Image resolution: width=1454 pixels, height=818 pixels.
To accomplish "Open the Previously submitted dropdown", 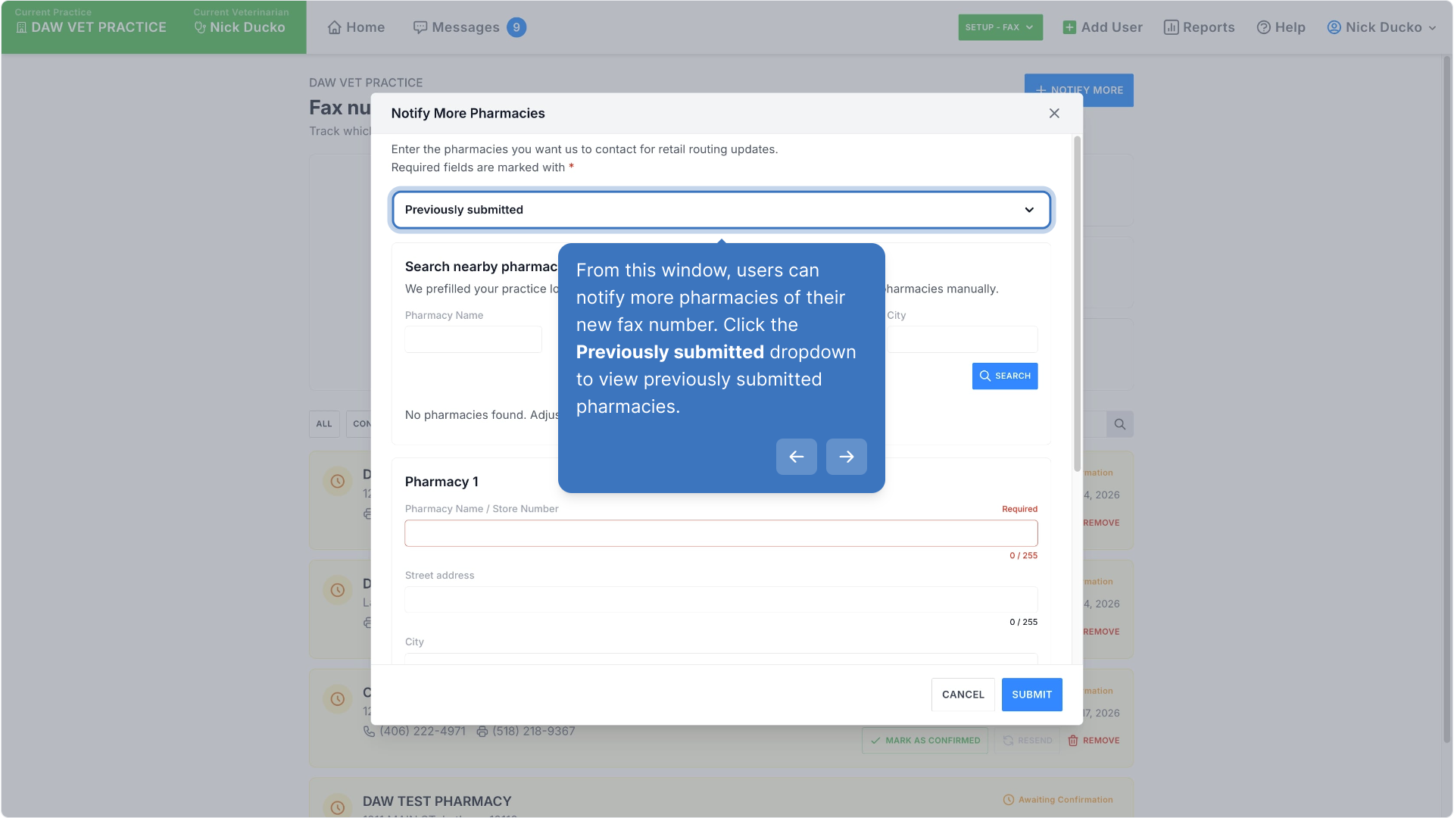I will (x=721, y=210).
